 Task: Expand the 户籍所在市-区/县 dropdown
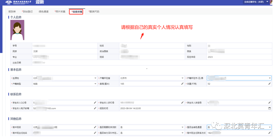pos(269,78)
